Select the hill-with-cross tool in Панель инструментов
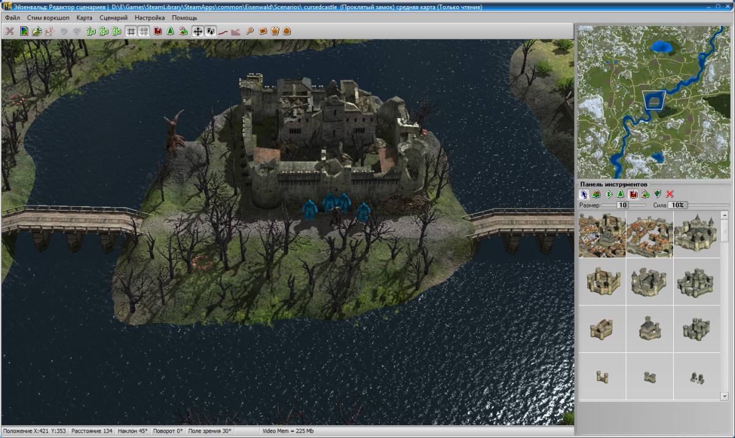The image size is (735, 438). tap(645, 194)
